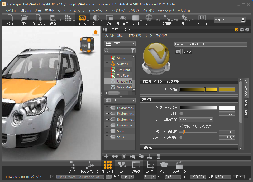
Task: Click the trash delete icon in material editor
Action: [x=159, y=156]
